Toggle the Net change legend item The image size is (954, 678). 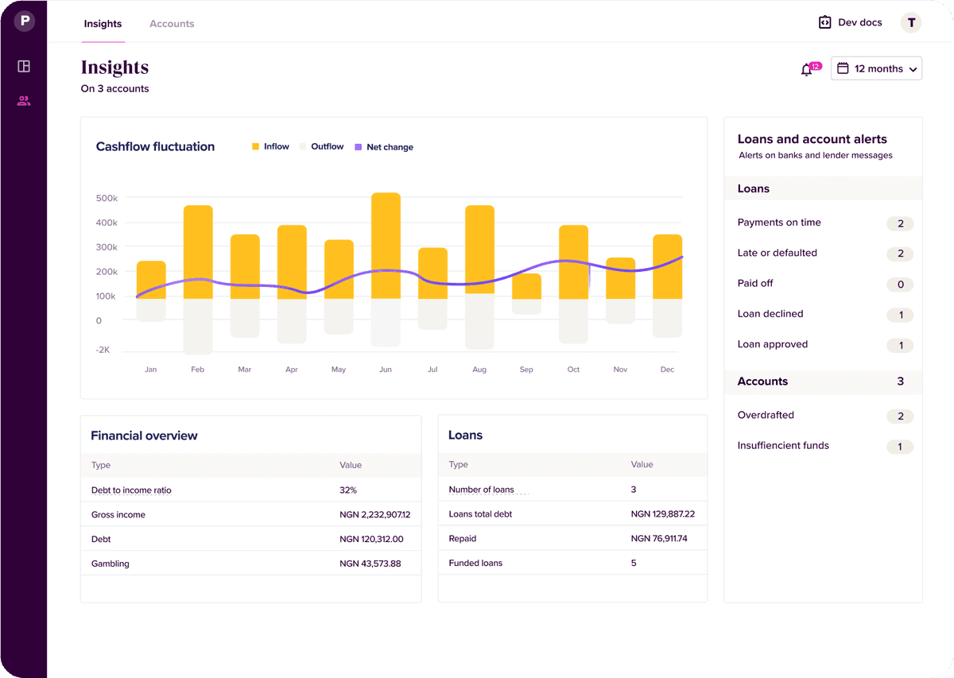pyautogui.click(x=384, y=147)
